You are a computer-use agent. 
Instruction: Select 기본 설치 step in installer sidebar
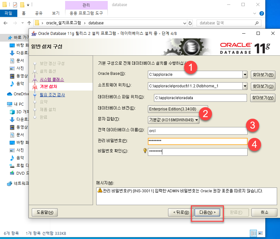(x=48, y=87)
